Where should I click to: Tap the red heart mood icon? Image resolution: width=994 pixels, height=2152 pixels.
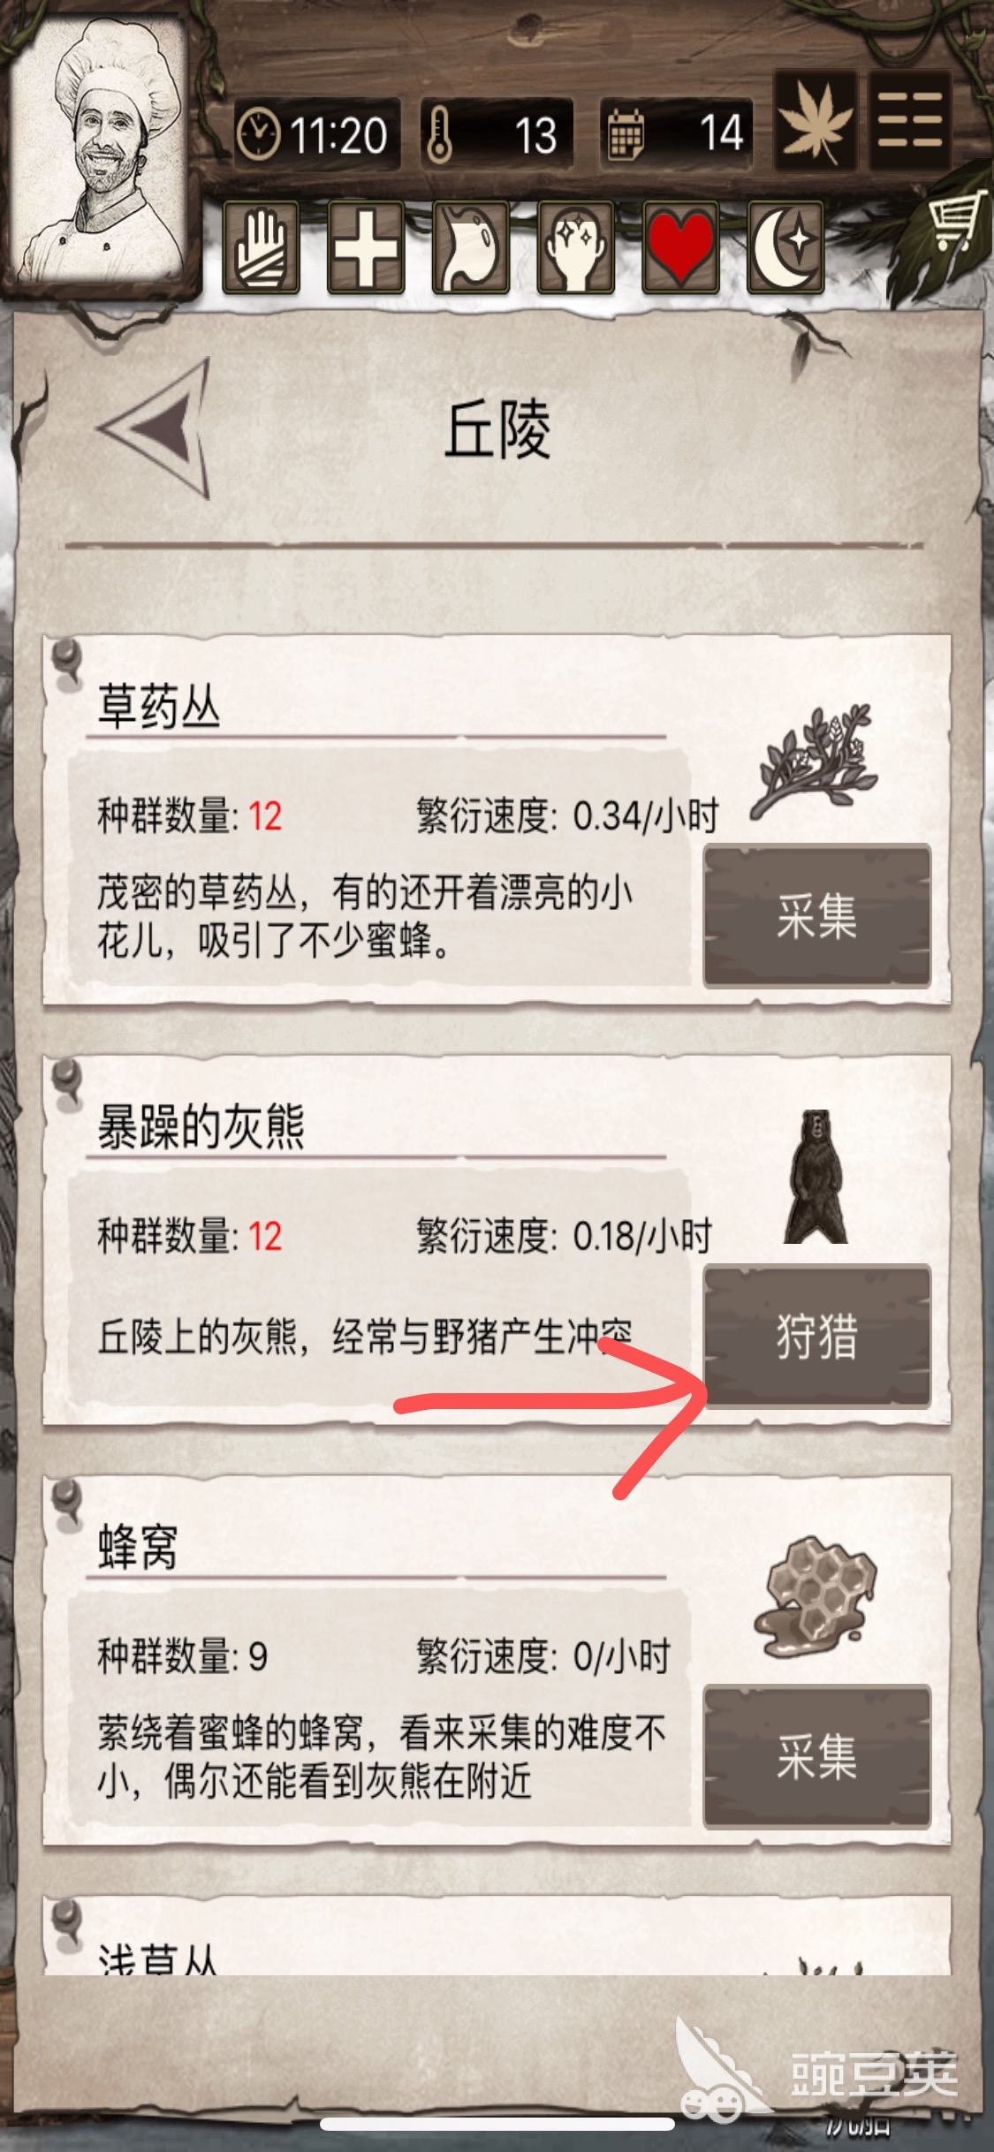[x=681, y=246]
